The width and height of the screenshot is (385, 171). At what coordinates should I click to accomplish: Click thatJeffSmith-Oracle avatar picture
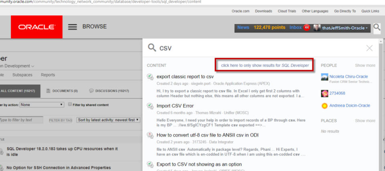click(x=317, y=28)
